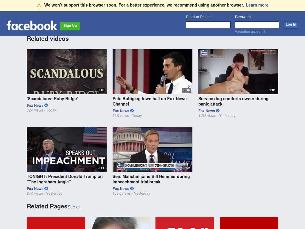Visit Fox News page under Ruby Ridge video
The width and height of the screenshot is (305, 229).
35,105
